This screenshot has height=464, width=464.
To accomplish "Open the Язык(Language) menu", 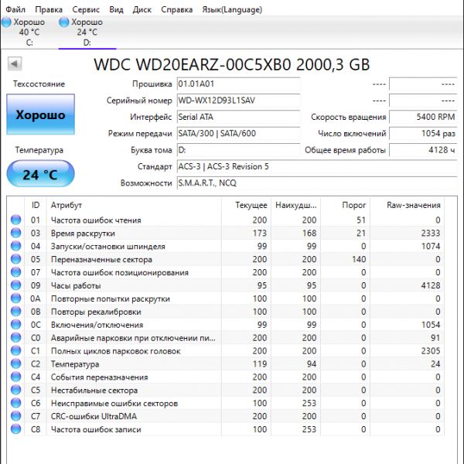I will [231, 10].
